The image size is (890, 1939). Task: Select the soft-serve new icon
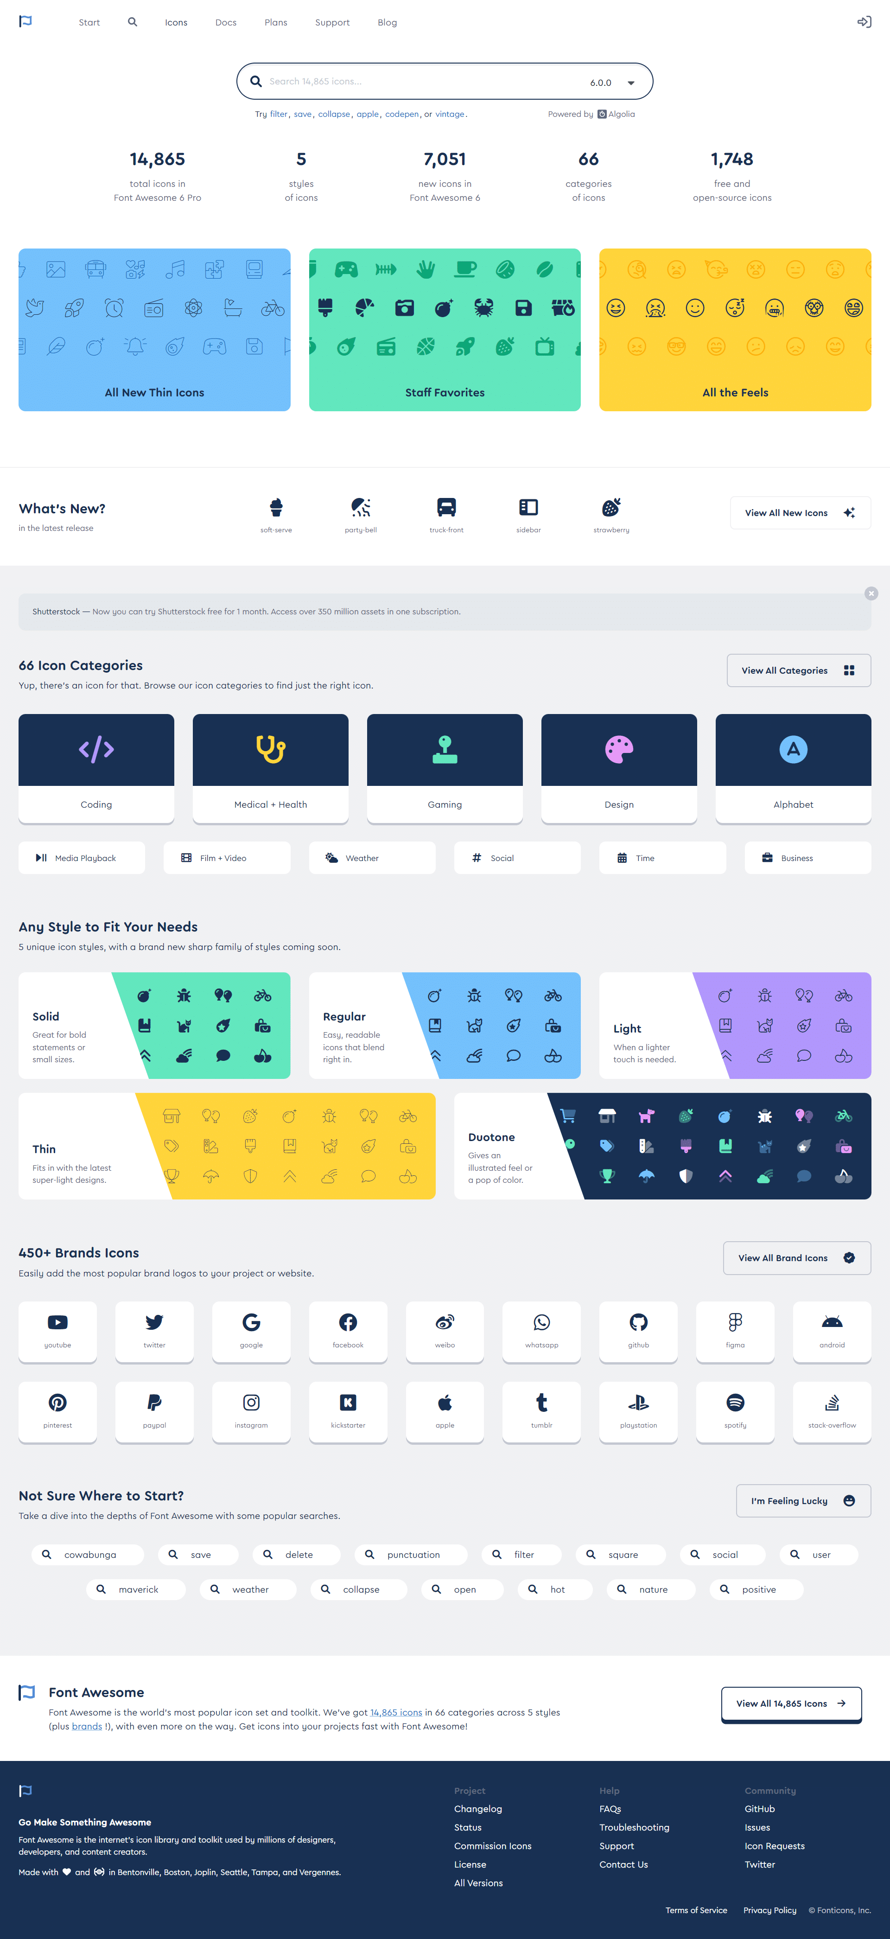click(276, 515)
